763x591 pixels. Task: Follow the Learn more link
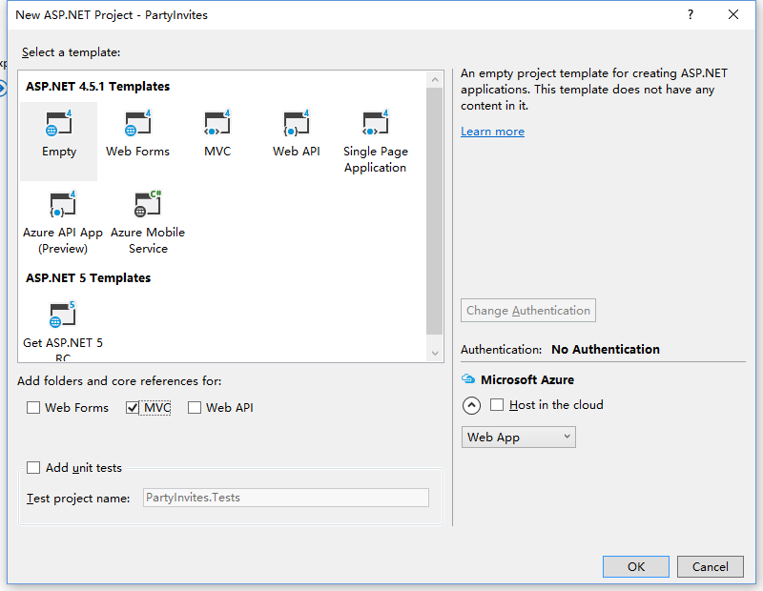pyautogui.click(x=492, y=132)
